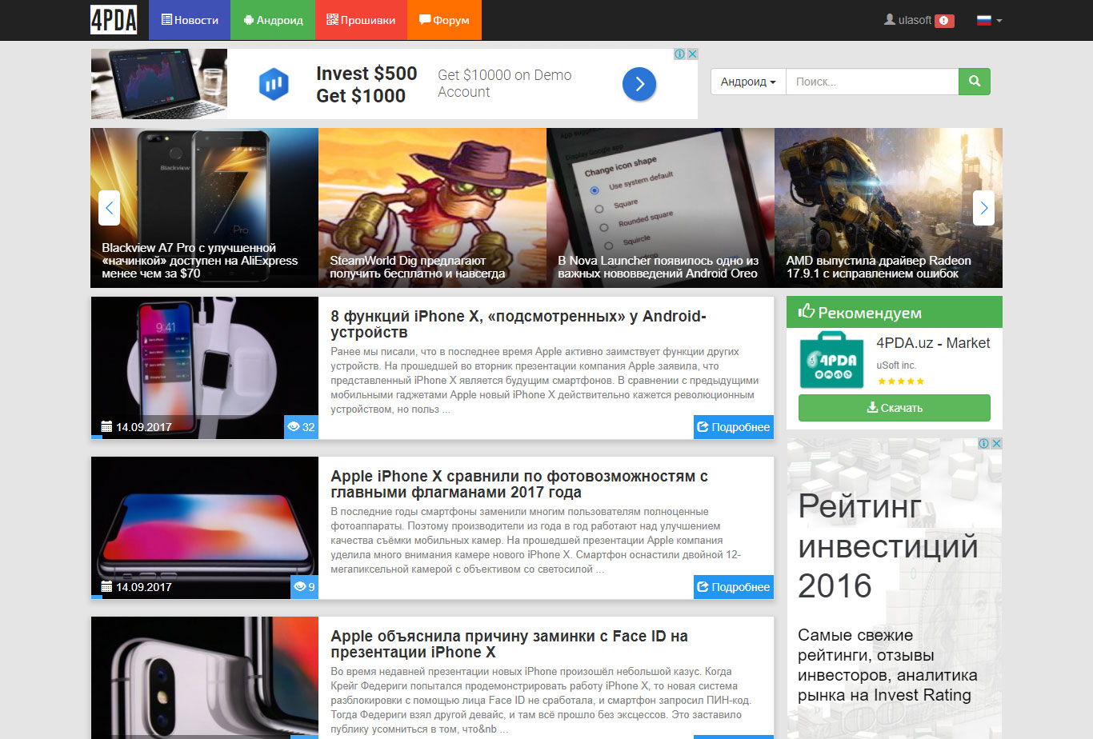Click the blue arrow in the Invest ad
Viewport: 1093px width, 739px height.
click(639, 84)
